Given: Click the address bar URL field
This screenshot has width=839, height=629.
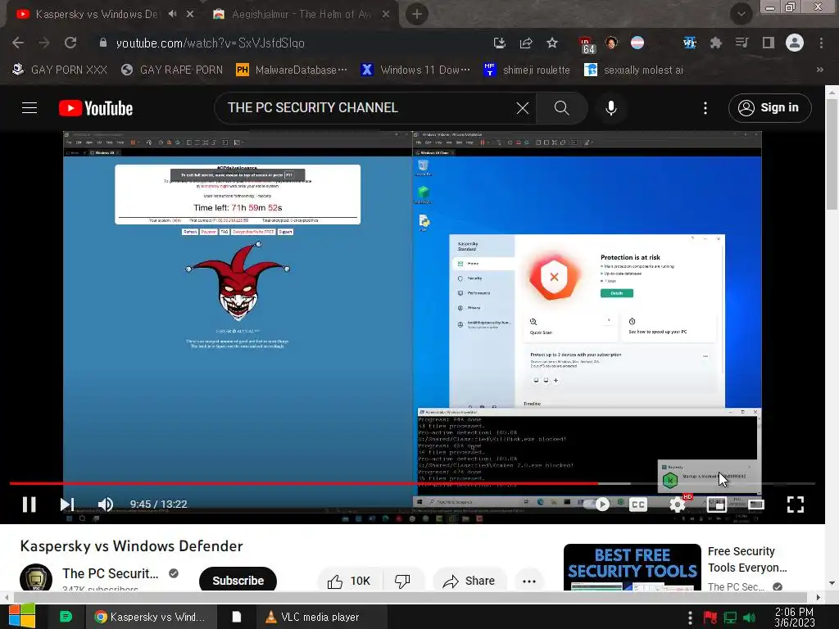Looking at the screenshot, I should click(289, 43).
